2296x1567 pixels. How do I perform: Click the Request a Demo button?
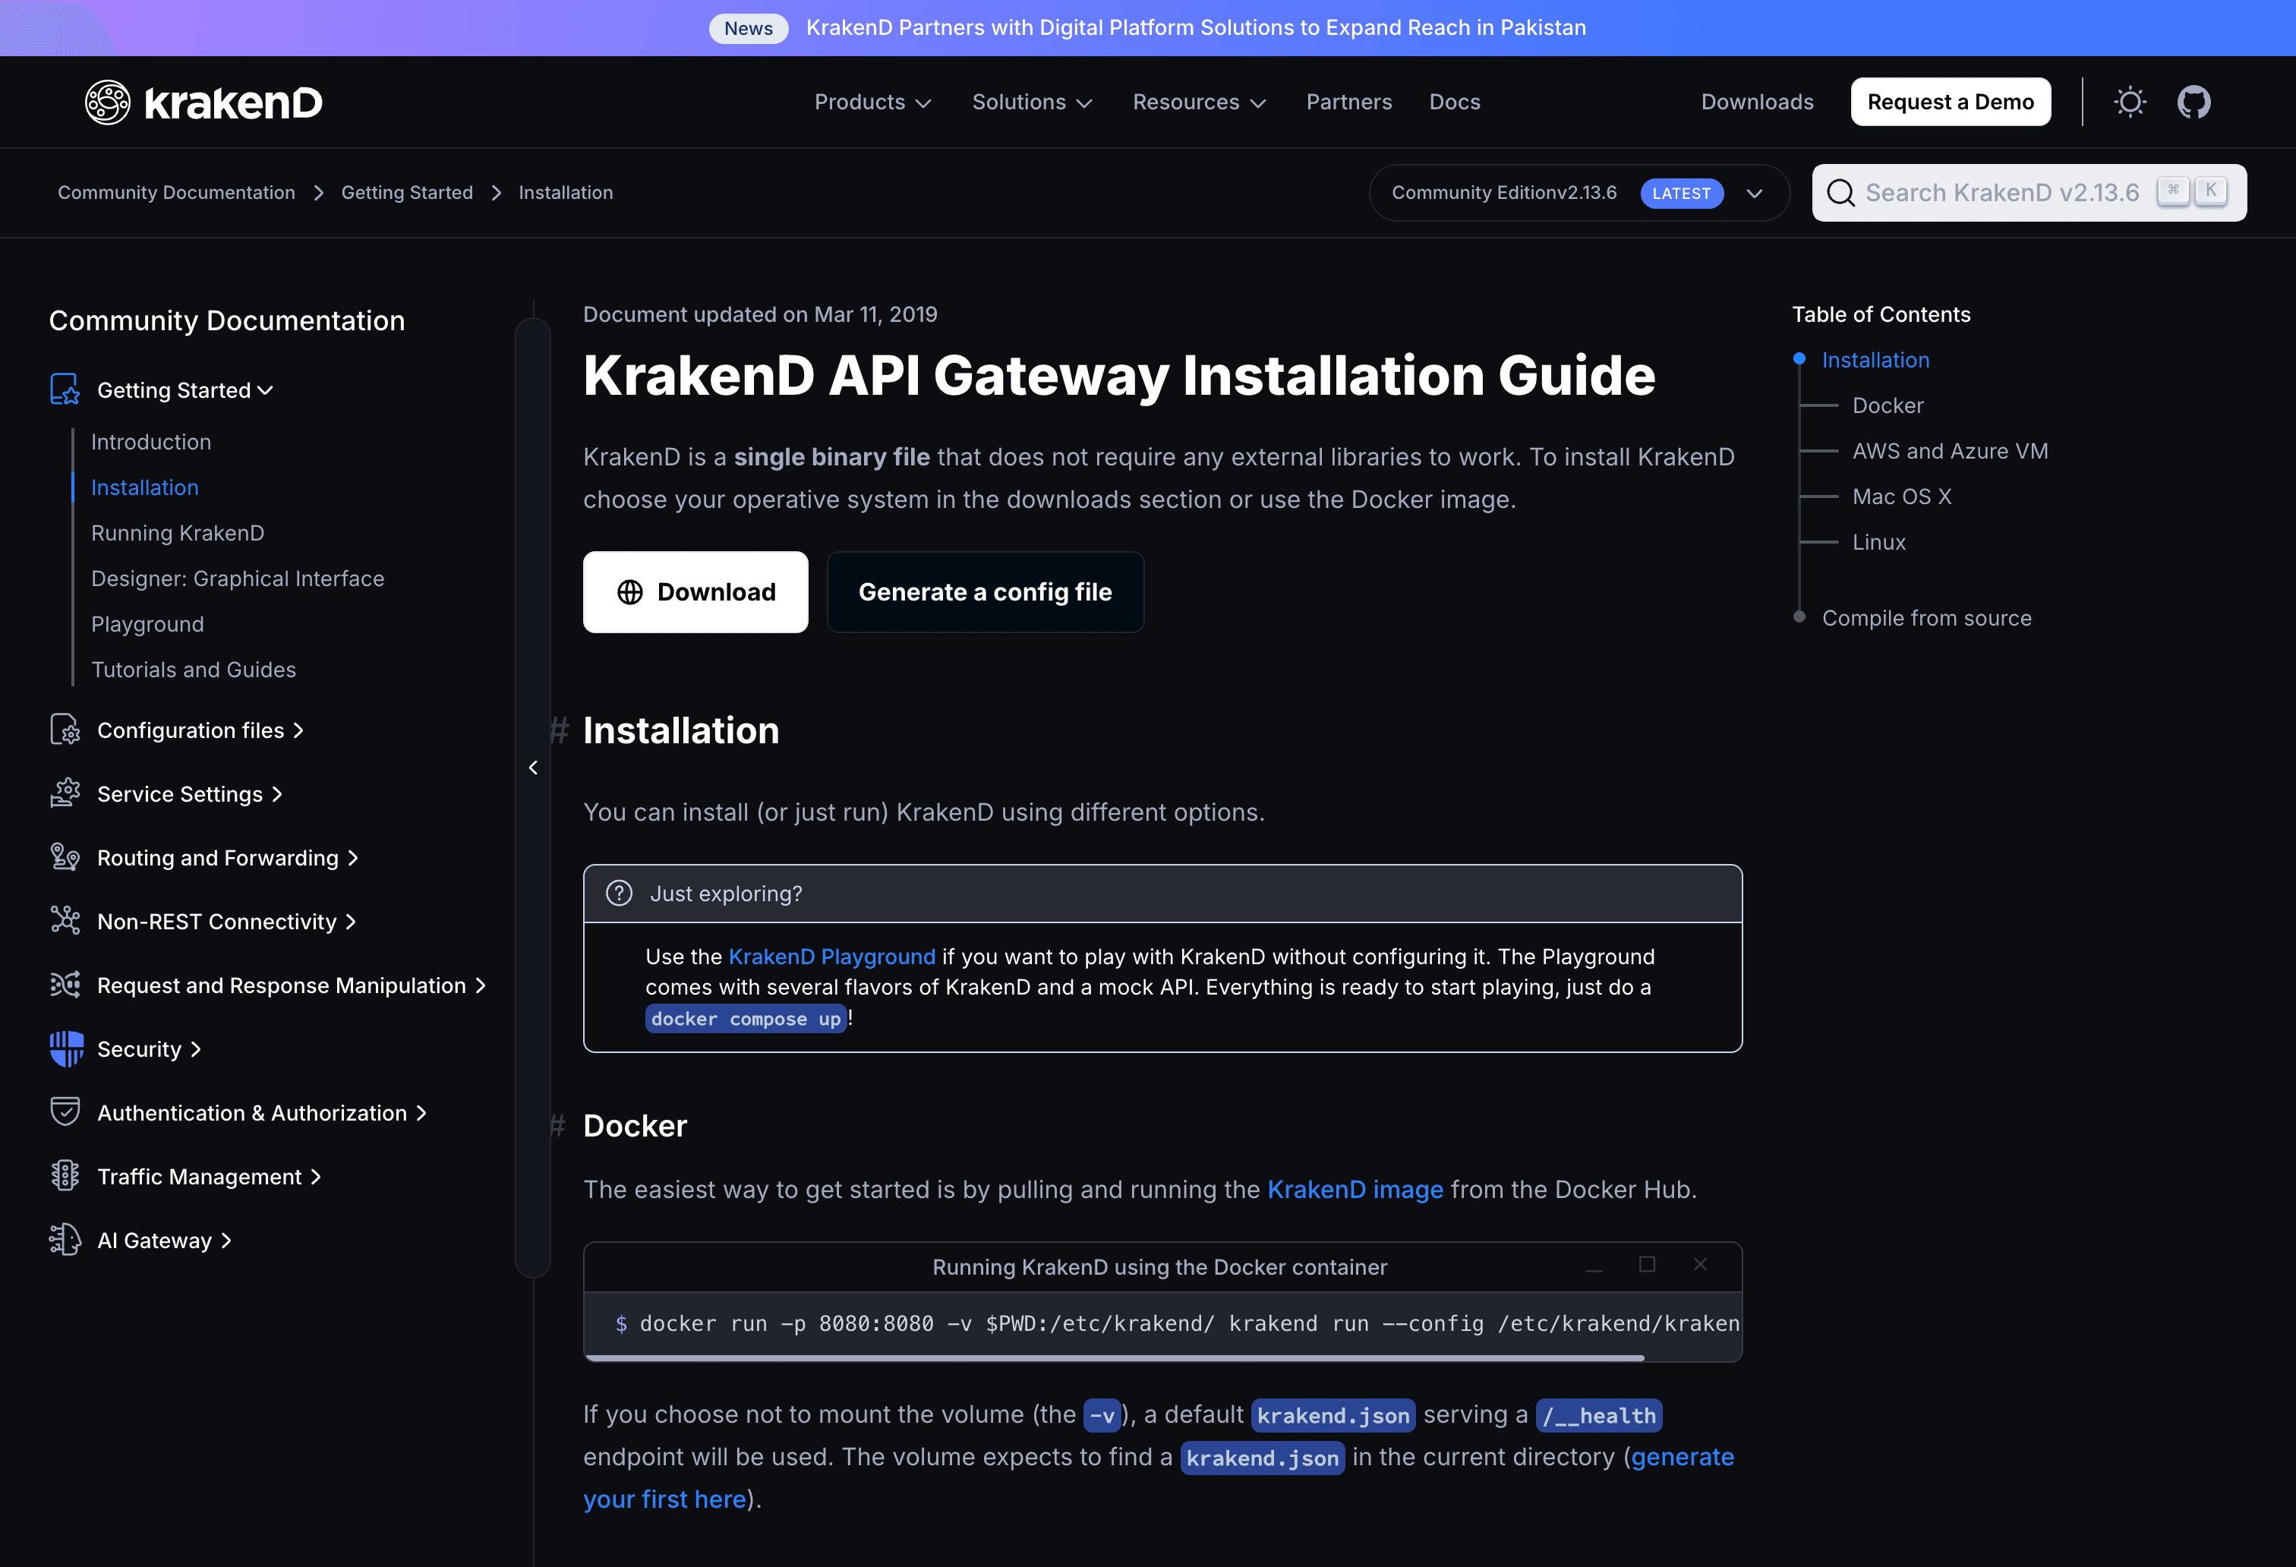pos(1951,102)
